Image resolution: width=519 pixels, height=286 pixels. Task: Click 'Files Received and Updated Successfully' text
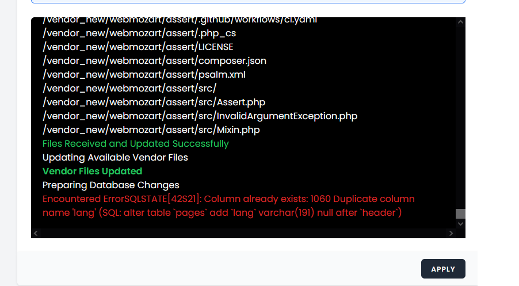(136, 144)
